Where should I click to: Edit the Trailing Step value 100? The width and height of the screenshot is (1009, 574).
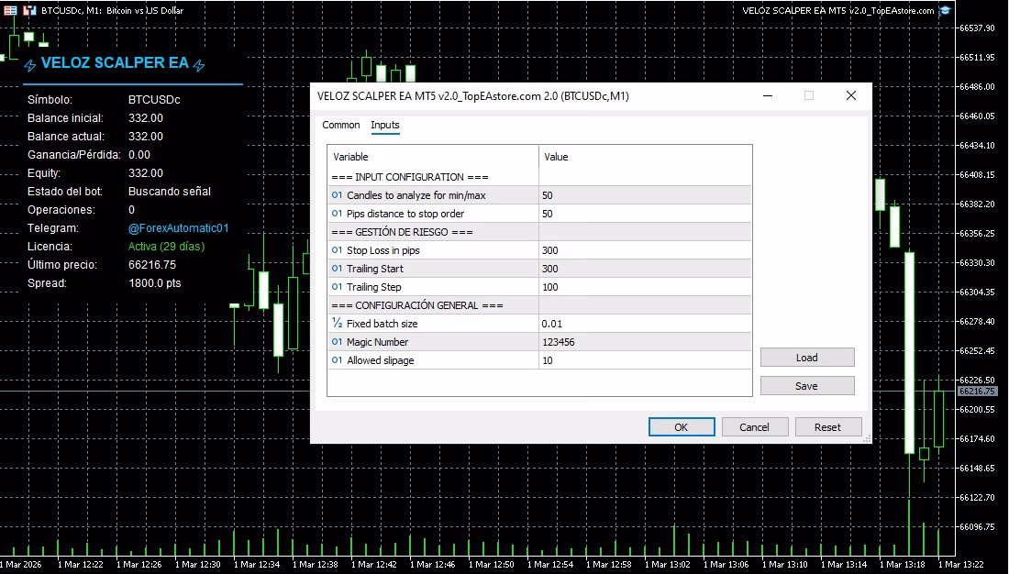click(645, 287)
